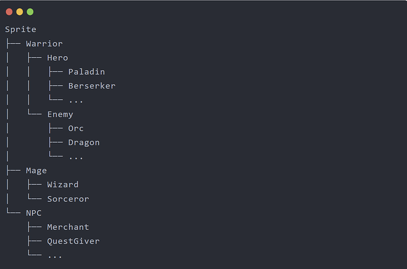Image resolution: width=407 pixels, height=269 pixels.
Task: Select Dragon under Enemy
Action: (84, 143)
